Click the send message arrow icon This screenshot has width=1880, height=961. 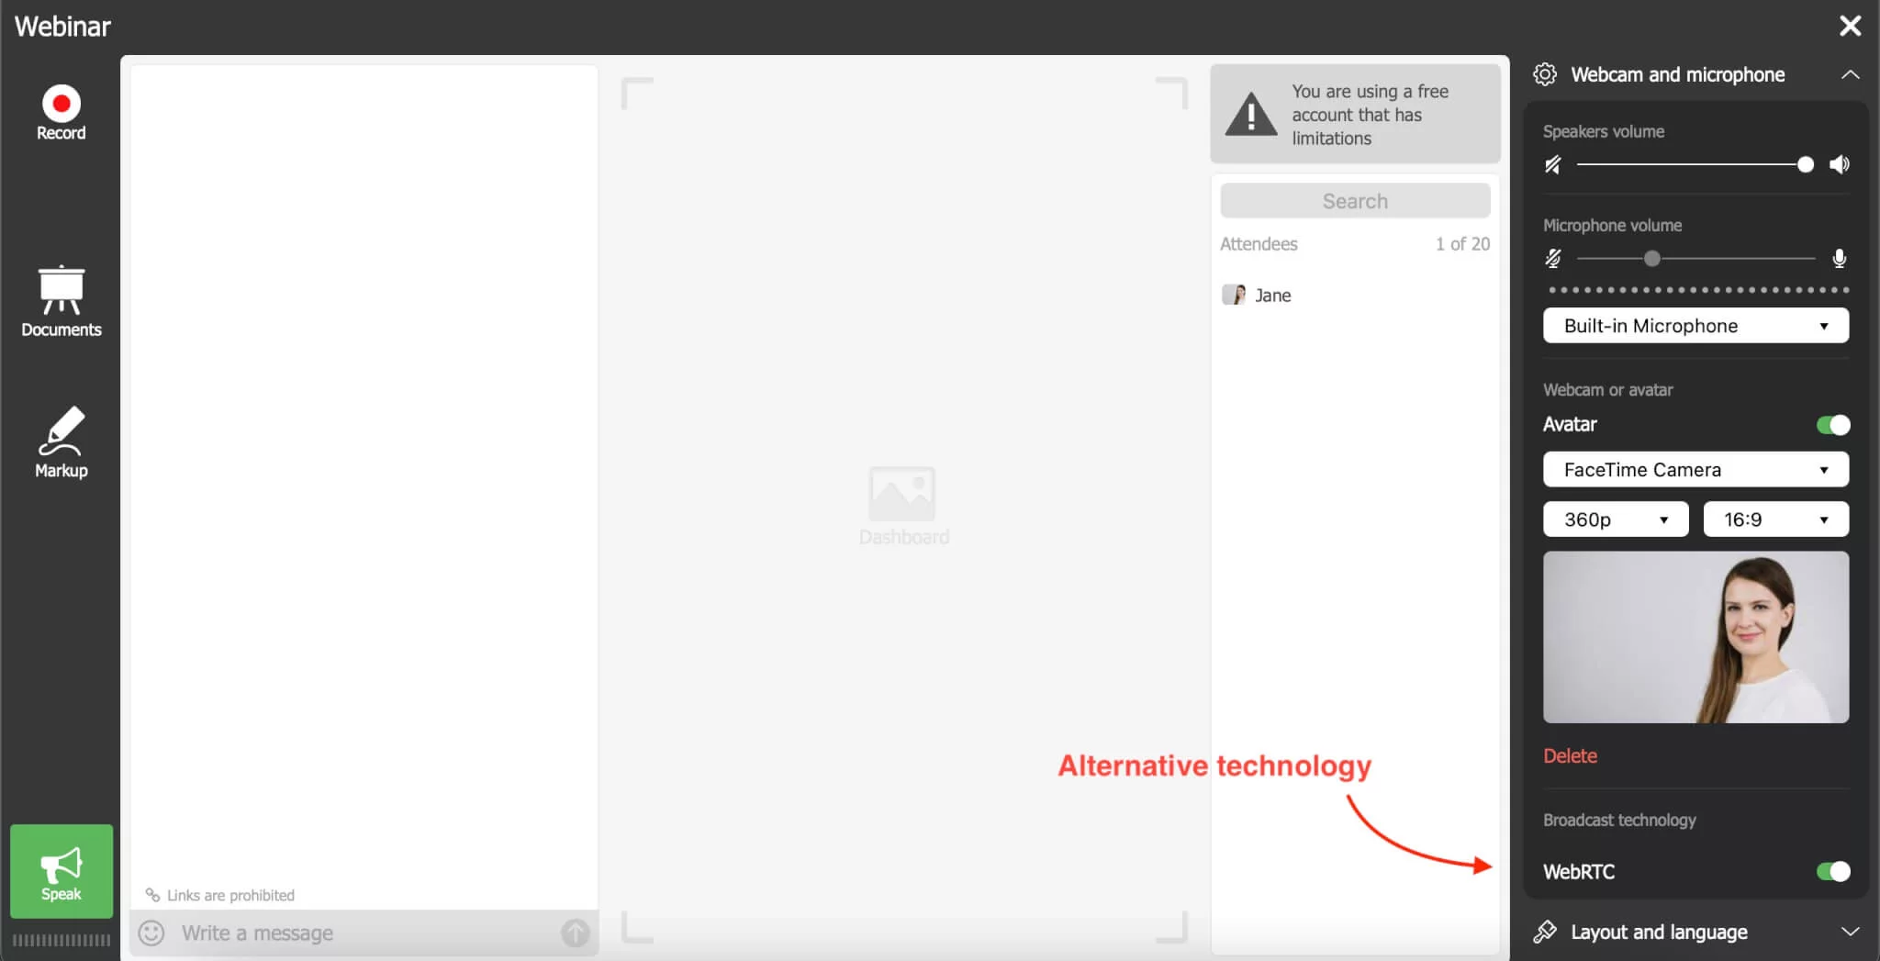click(x=575, y=933)
